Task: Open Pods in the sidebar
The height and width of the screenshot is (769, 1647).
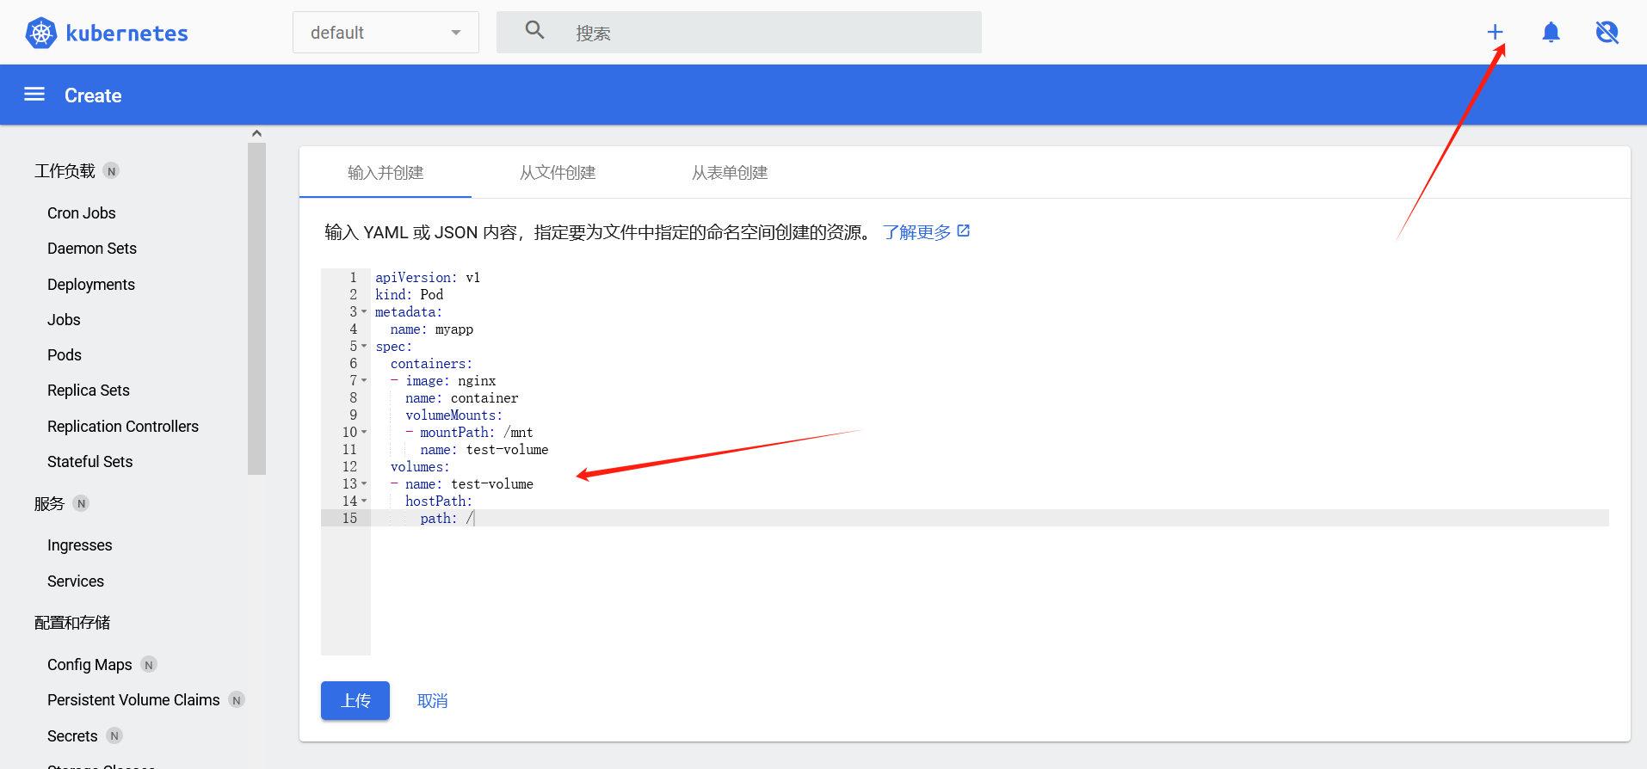Action: click(x=65, y=355)
